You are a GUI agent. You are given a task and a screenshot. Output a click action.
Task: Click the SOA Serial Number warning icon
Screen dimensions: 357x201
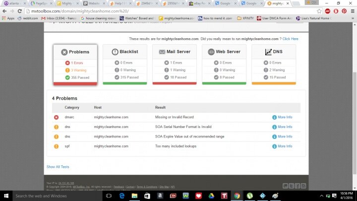[56, 127]
